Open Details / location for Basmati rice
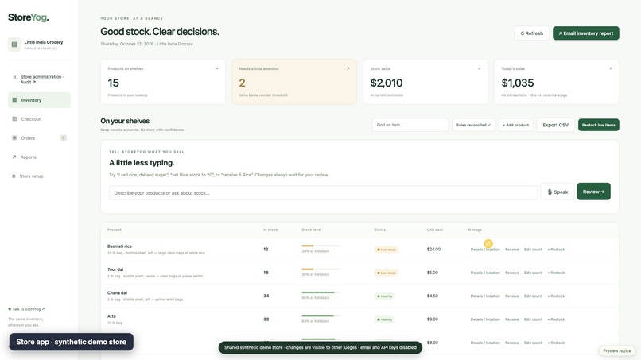This screenshot has width=641, height=360. coord(485,250)
